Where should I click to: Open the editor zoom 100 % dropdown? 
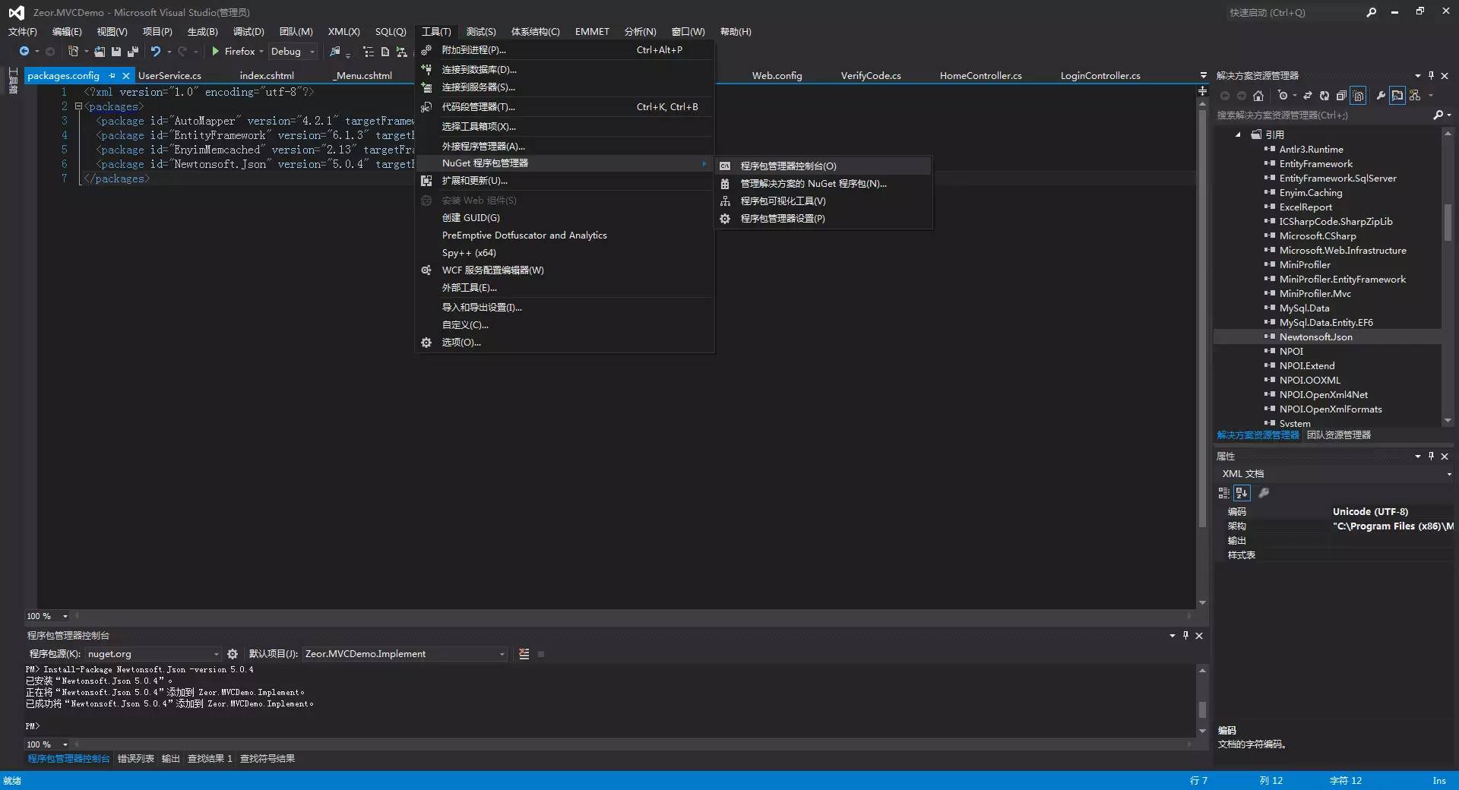pyautogui.click(x=47, y=616)
